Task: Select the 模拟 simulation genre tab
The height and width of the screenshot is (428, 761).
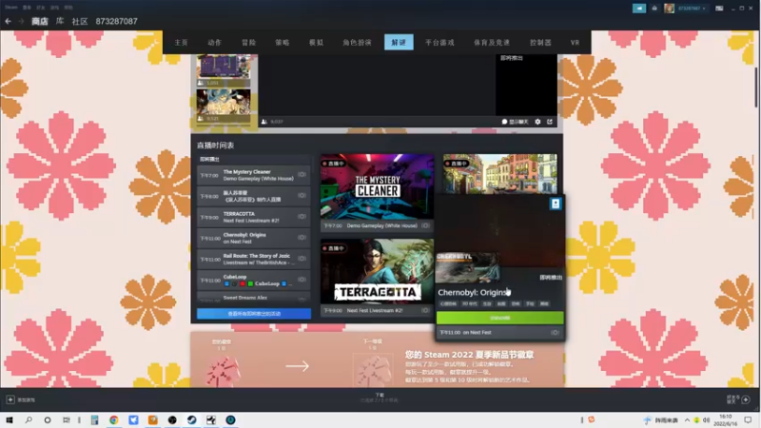Action: coord(316,42)
